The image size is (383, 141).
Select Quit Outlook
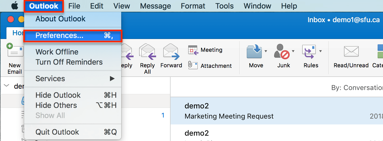click(x=72, y=132)
